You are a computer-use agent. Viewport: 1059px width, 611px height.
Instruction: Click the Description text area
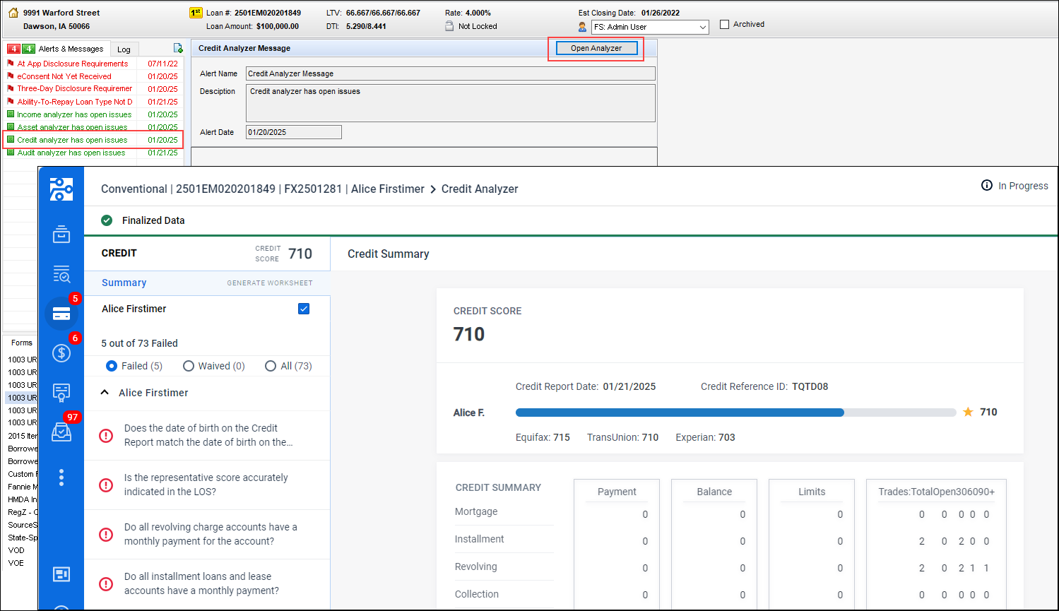tap(451, 103)
